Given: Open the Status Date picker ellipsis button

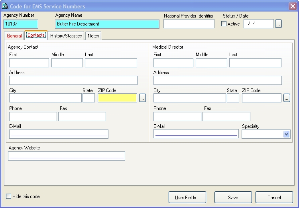Looking at the screenshot, I should [278, 24].
